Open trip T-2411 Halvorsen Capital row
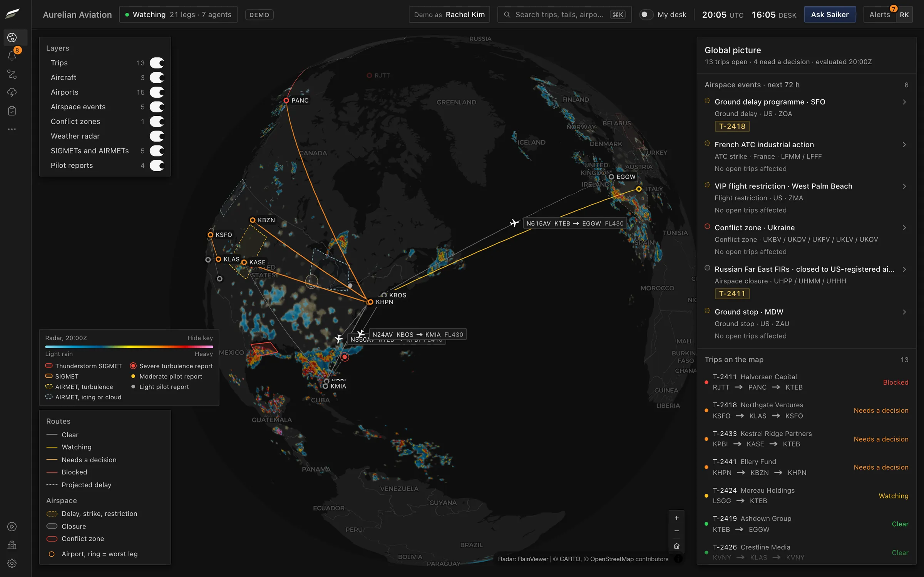Screen dimensions: 924x577 point(806,382)
